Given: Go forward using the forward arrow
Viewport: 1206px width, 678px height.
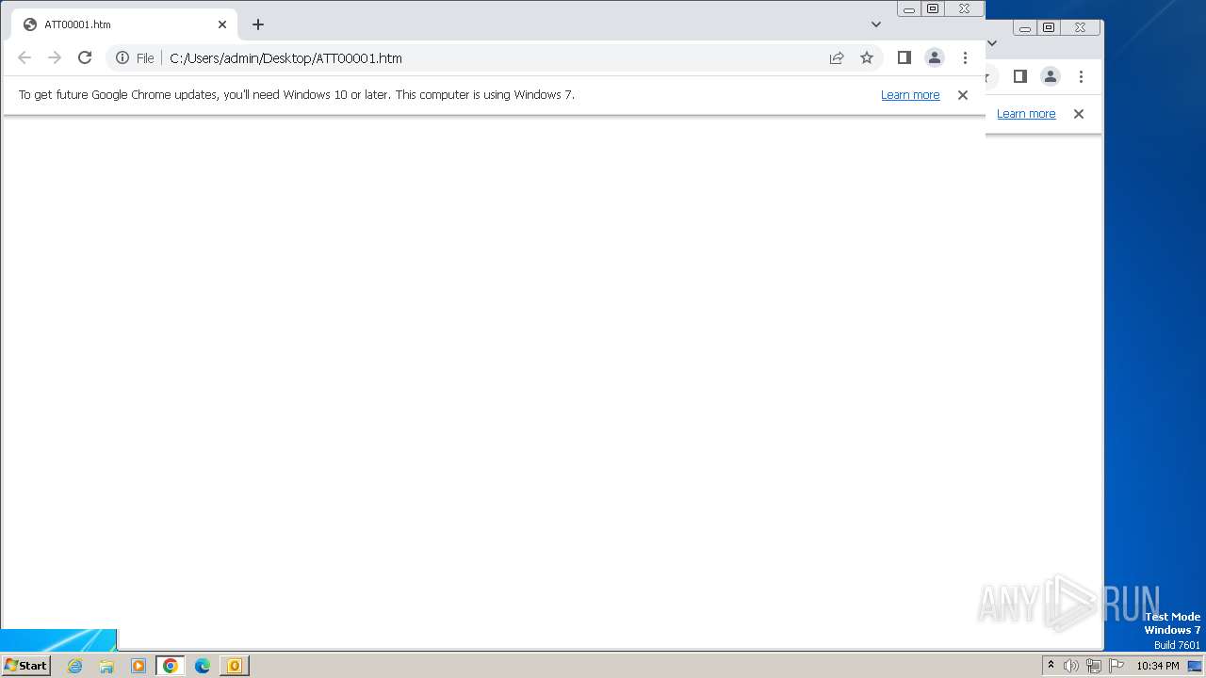Looking at the screenshot, I should (x=55, y=57).
